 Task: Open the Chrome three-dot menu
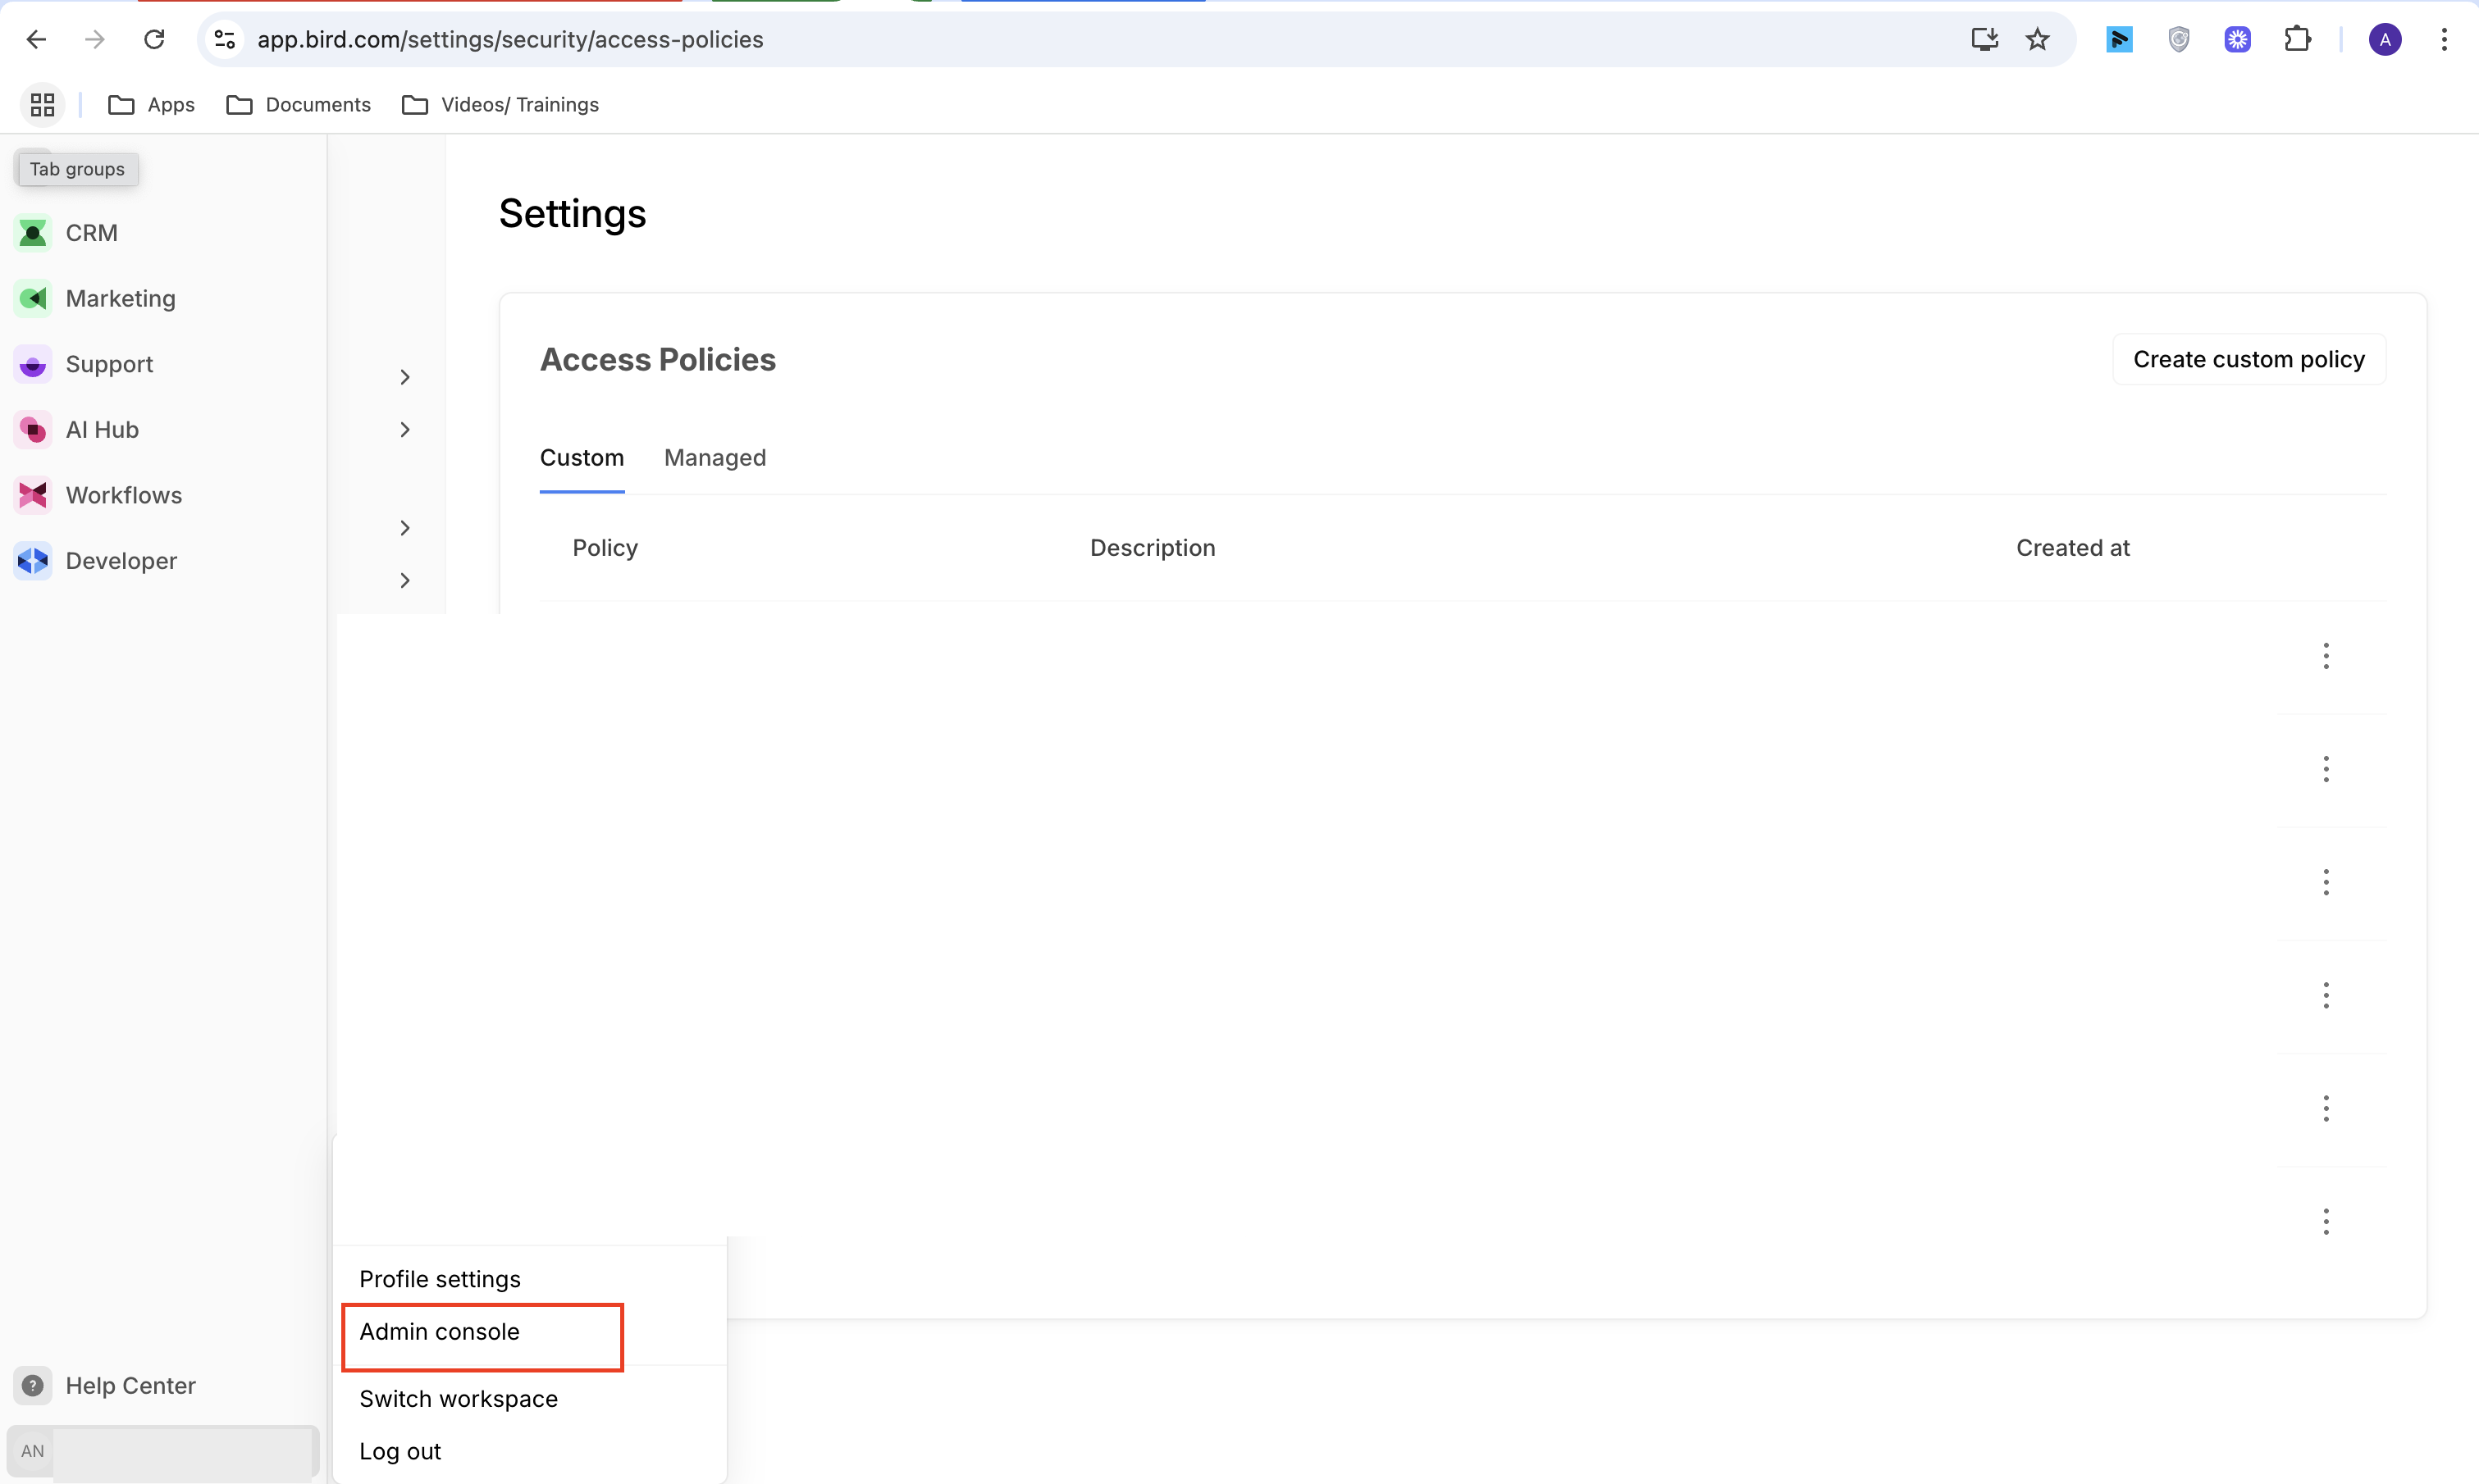coord(2444,39)
